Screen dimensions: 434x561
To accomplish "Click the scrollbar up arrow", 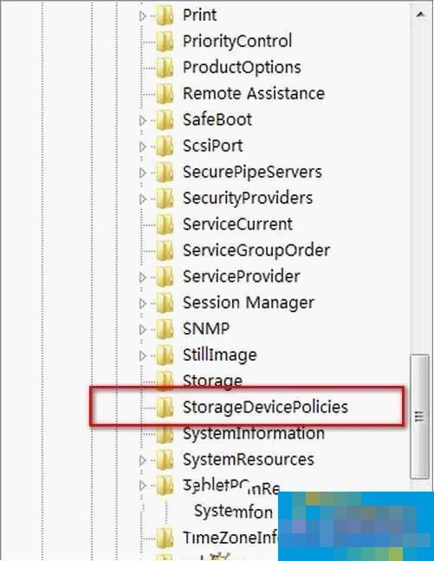I will click(420, 15).
